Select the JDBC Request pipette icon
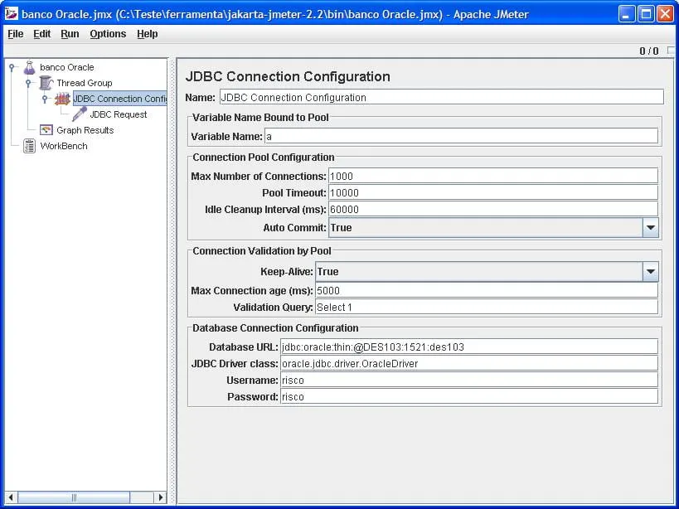The width and height of the screenshot is (679, 509). 80,114
